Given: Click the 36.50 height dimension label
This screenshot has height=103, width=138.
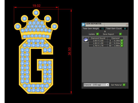Looking at the screenshot, I should point(70,51).
